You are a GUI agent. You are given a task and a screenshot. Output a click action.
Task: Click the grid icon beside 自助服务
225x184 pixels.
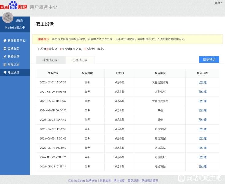pyautogui.click(x=5, y=48)
